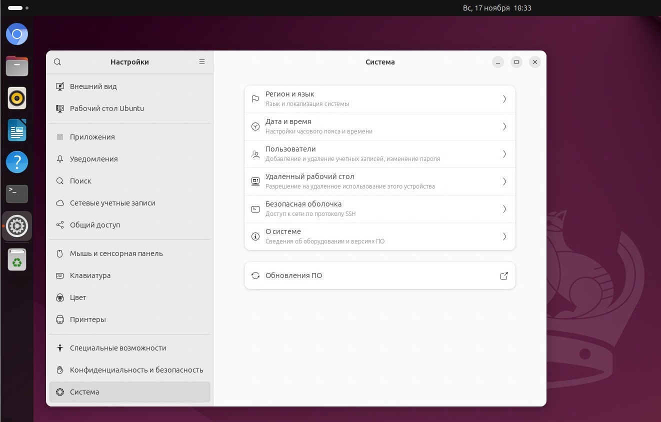Open external link icon for Обновления ПО
This screenshot has height=422, width=661.
point(504,275)
